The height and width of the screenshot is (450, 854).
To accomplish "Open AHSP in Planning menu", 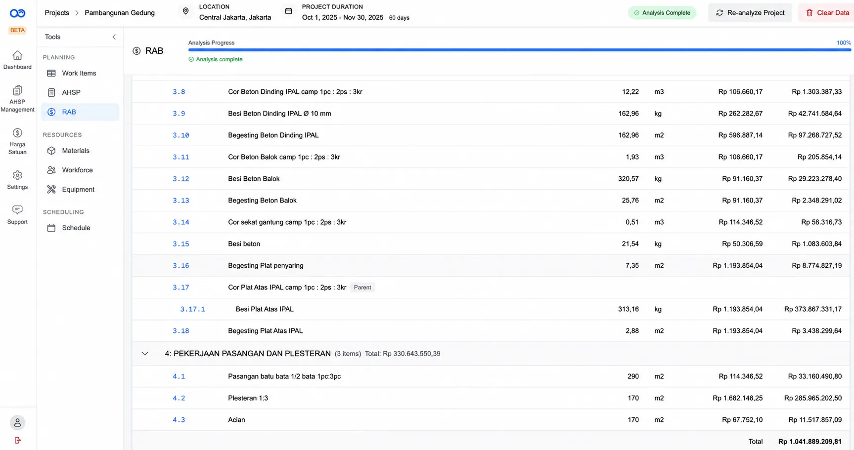I will click(x=80, y=92).
